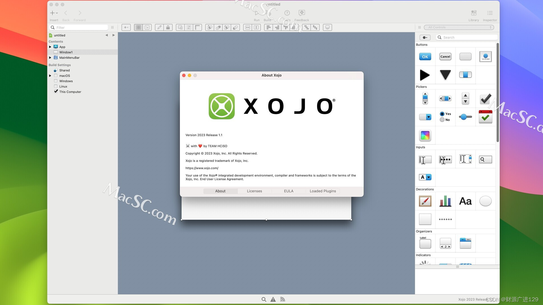Viewport: 543px width, 305px height.
Task: Select the date picker calendar control
Action: (485, 117)
